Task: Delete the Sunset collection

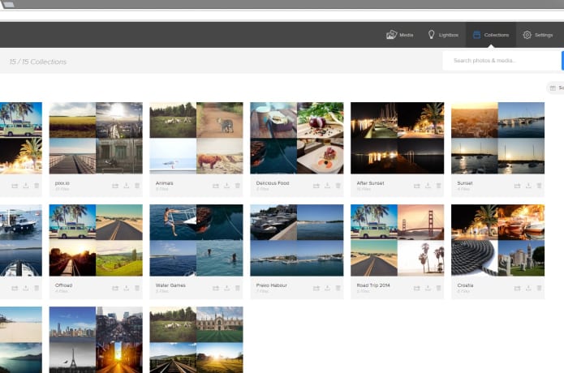Action: [x=539, y=186]
